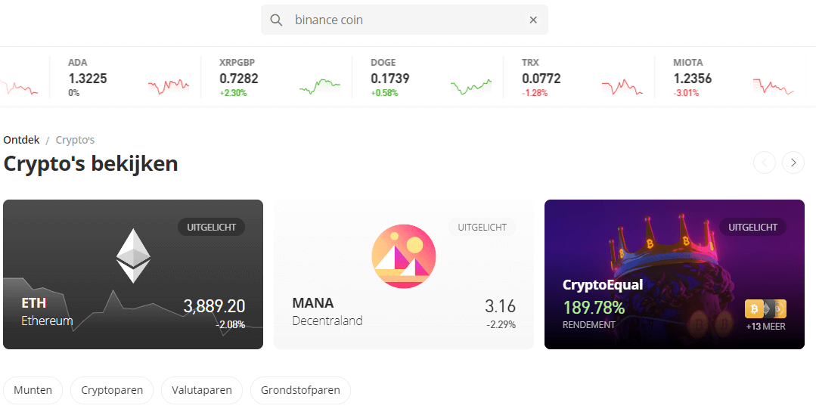Click the Crypto's bekijken heading
Screen dimensions: 816x409
91,163
